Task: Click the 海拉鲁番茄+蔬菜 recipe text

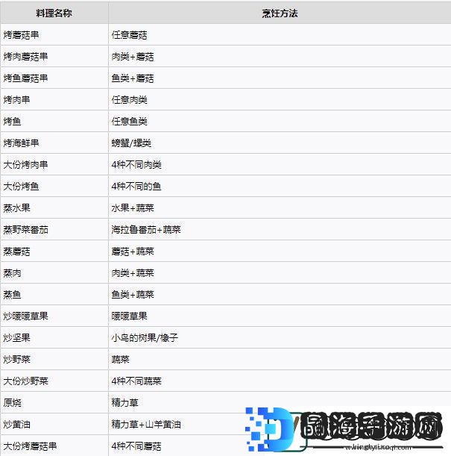Action: pyautogui.click(x=146, y=229)
